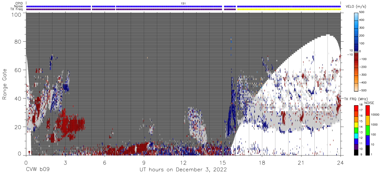Click the CPID value 151

coord(183,3)
